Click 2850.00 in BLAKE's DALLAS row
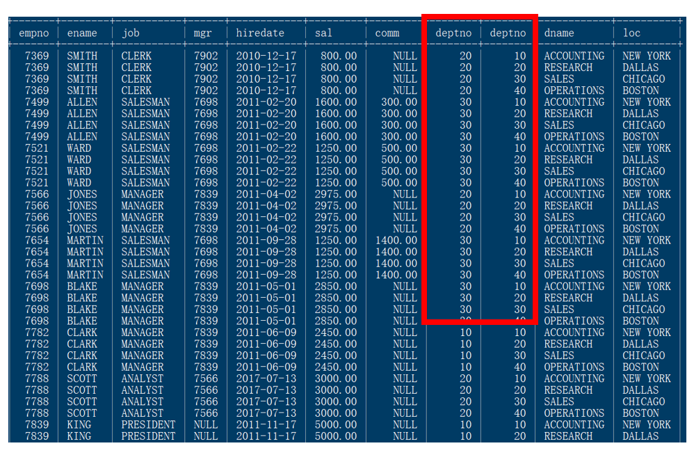 (x=335, y=298)
